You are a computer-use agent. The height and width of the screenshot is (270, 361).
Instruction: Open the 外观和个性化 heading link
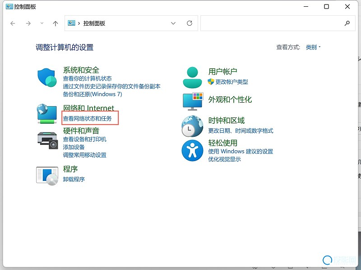pyautogui.click(x=230, y=99)
